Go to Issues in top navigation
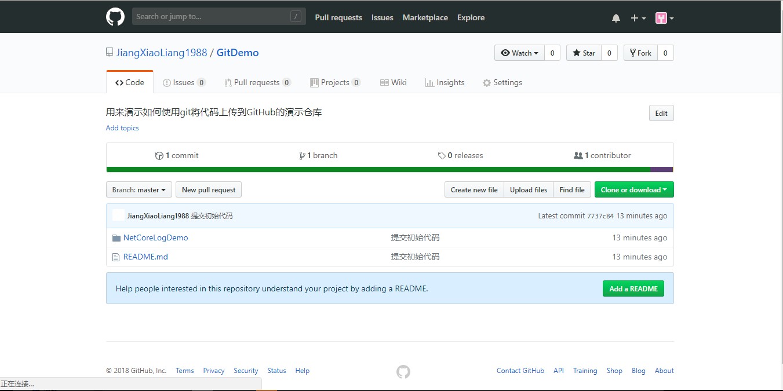The image size is (783, 391). pos(383,17)
